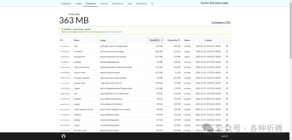The height and width of the screenshot is (140, 292).
Task: Open the details icon for the databag container
Action: pos(227,62)
